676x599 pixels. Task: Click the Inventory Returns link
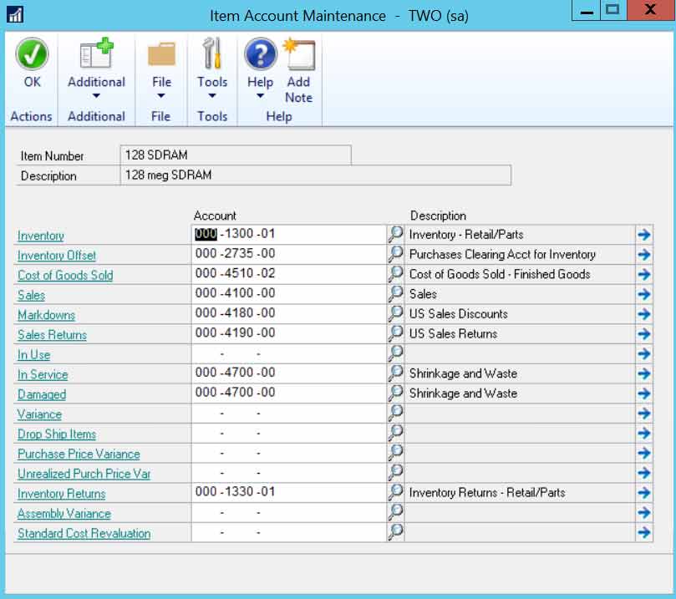(60, 493)
